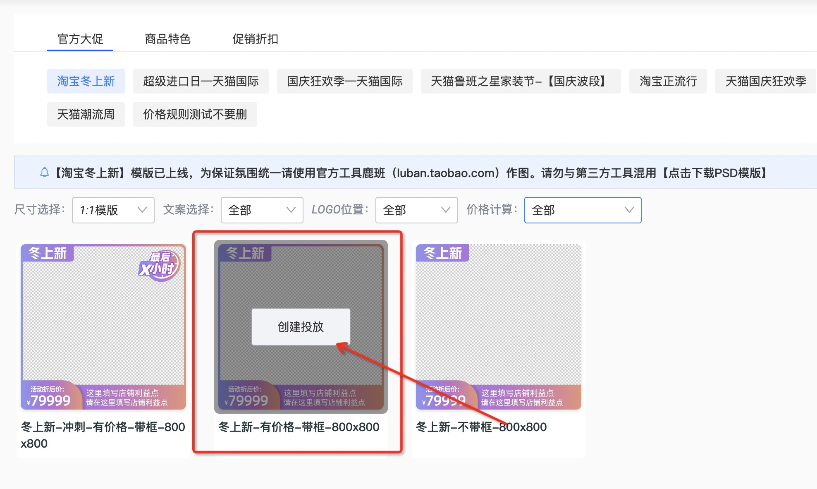The image size is (817, 489).
Task: Select the 冬上新-冲刺-有价格-带框 template thumbnail
Action: 103,327
